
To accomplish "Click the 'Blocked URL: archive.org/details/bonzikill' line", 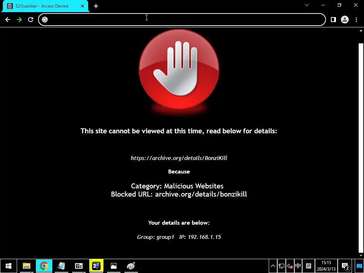I will point(179,194).
